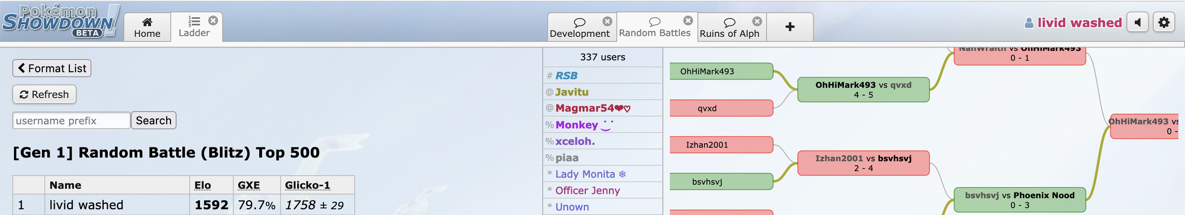This screenshot has height=215, width=1185.
Task: Click the user avatar icon beside livid washed
Action: click(1029, 23)
